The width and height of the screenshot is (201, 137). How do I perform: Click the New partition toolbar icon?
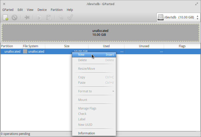tap(6, 17)
